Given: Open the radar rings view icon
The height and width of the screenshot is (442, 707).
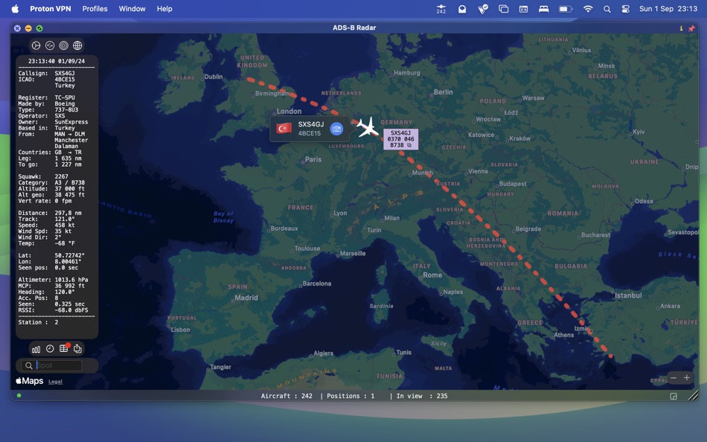Looking at the screenshot, I should 63,45.
